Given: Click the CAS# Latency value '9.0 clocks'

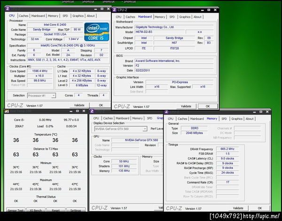Looking at the screenshot, I should click(x=227, y=159).
